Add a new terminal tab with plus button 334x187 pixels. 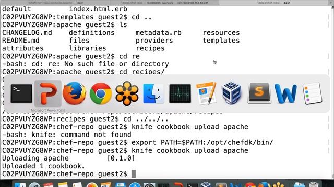331,3
